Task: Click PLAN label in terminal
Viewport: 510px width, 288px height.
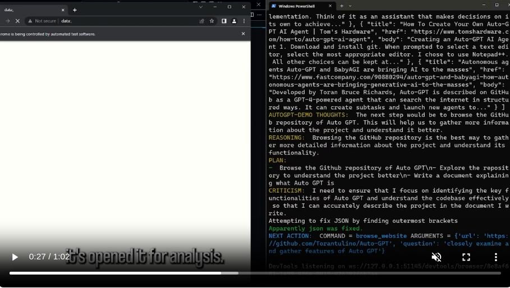Action: click(278, 161)
